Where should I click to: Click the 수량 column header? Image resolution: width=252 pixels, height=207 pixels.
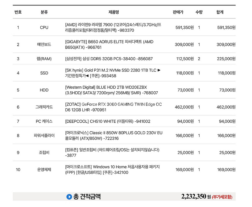coord(199,12)
